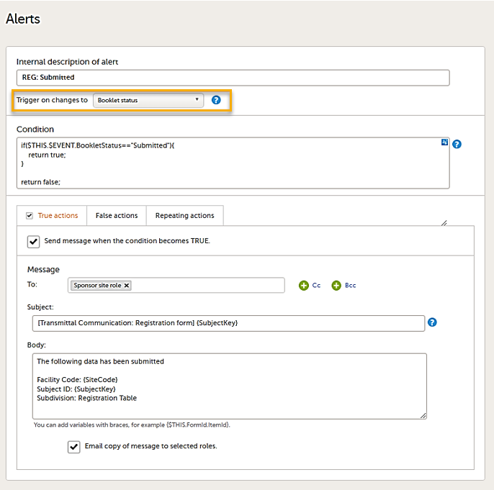Click help icon next to Subject field

click(x=432, y=322)
